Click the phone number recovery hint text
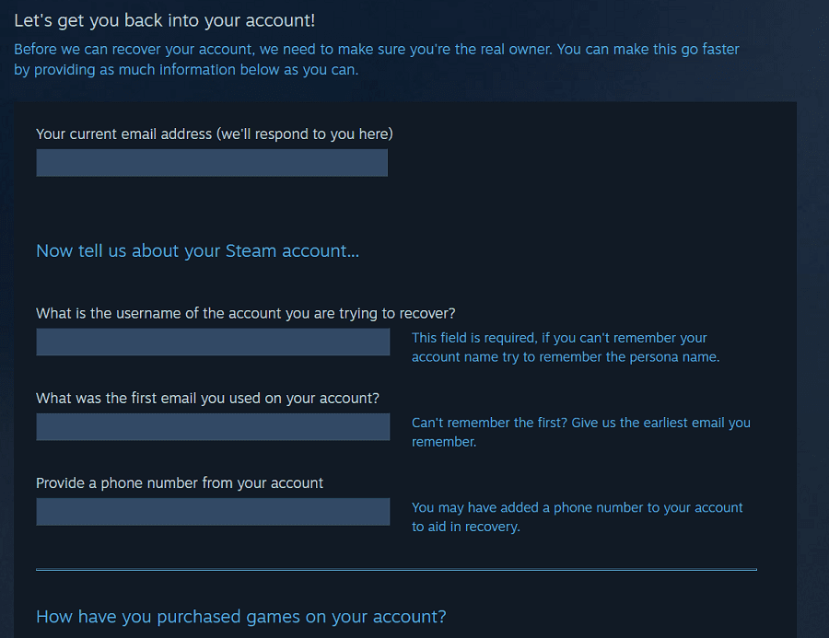 point(577,516)
